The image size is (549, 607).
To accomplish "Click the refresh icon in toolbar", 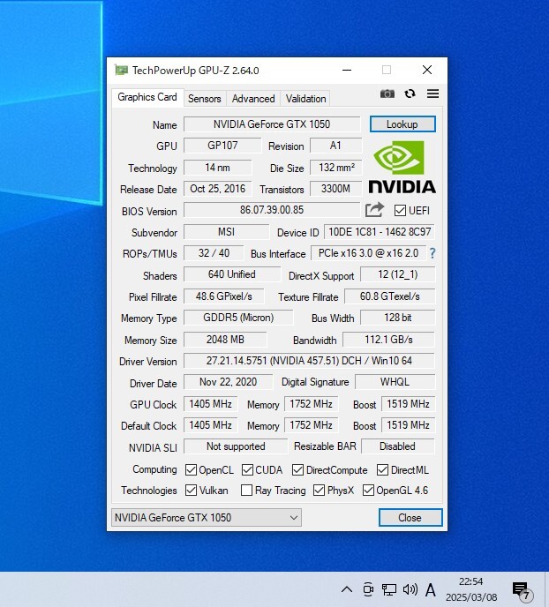I will 410,94.
